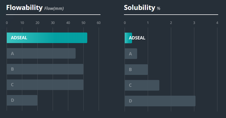Click the 2 tick label on Solubility axis
The image size is (226, 118).
pos(171,23)
